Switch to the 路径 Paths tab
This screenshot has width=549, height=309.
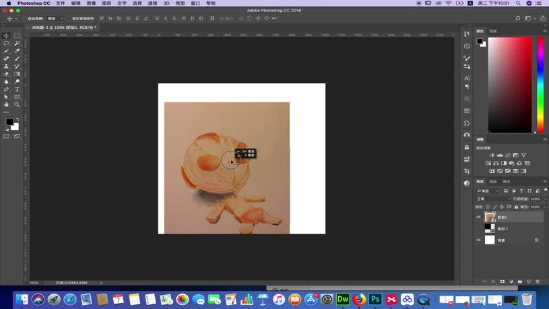click(x=507, y=182)
